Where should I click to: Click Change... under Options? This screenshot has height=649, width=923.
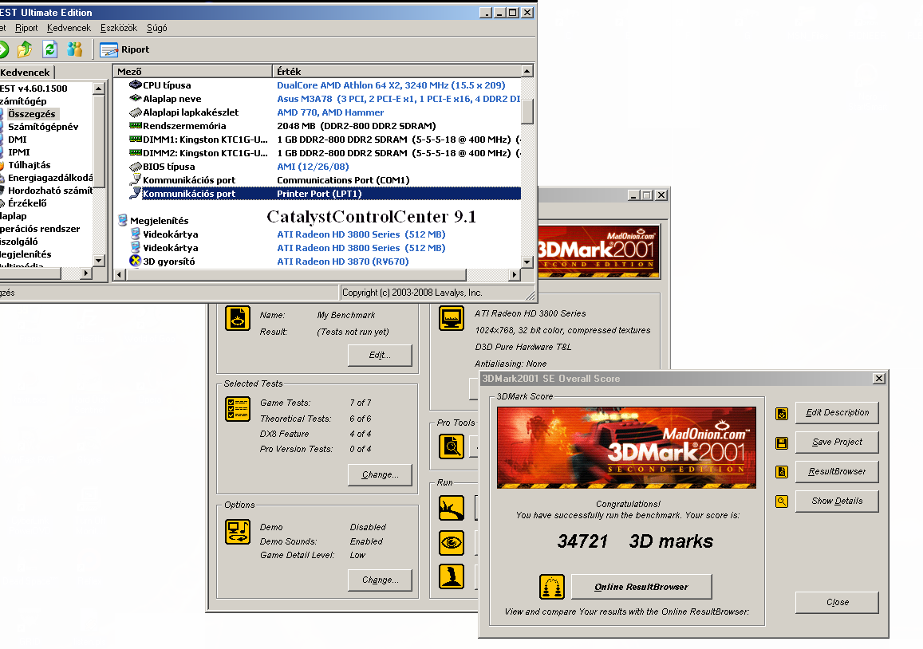(x=380, y=580)
